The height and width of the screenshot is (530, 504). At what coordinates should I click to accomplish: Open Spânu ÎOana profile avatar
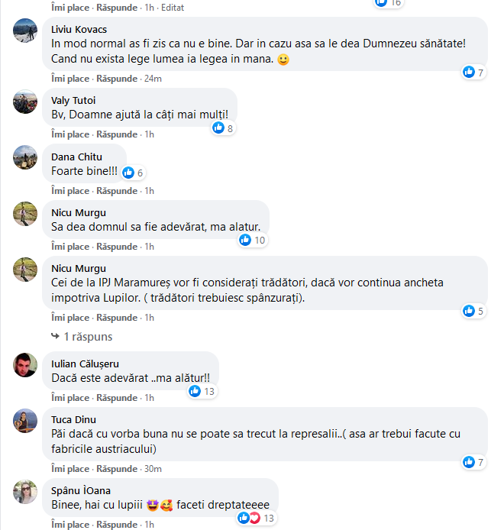[25, 491]
